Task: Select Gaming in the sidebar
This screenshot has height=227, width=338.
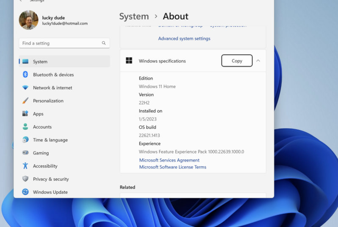Action: pyautogui.click(x=64, y=153)
